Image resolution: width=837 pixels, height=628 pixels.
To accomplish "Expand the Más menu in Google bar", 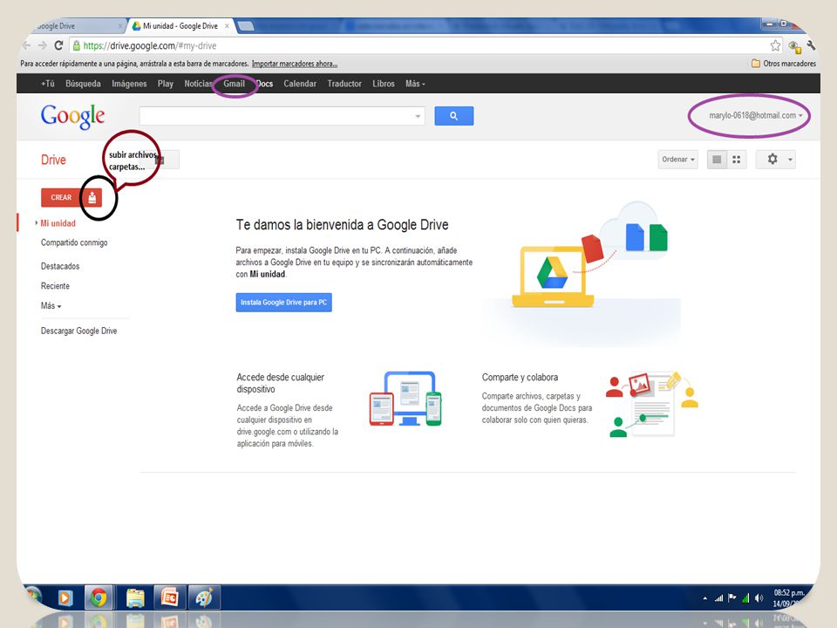I will tap(415, 84).
